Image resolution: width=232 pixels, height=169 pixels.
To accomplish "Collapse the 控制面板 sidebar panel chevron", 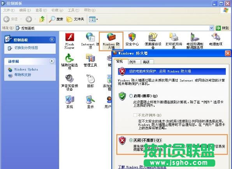I will [52, 40].
